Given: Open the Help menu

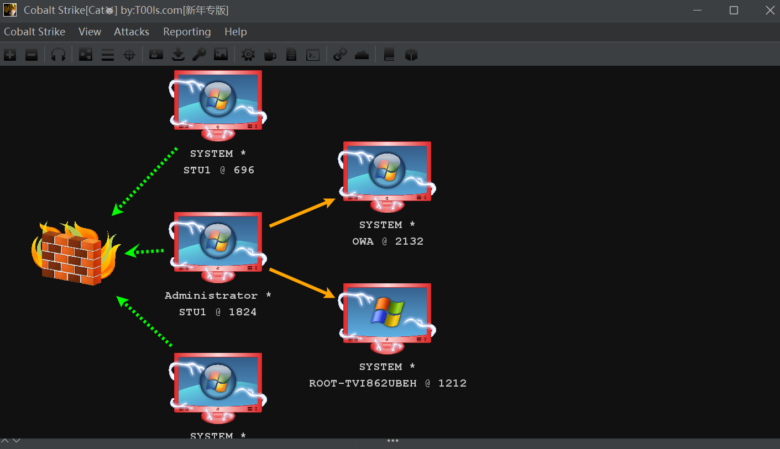Looking at the screenshot, I should click(235, 31).
